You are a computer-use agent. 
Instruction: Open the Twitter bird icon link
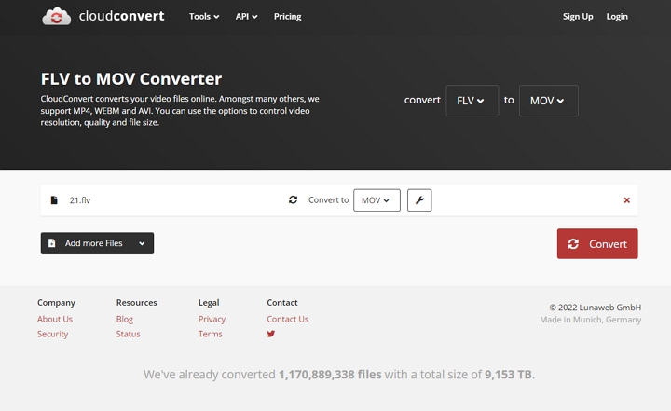[x=271, y=334]
